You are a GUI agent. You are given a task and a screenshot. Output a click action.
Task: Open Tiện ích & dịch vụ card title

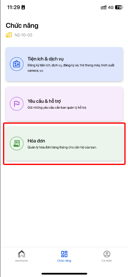tap(47, 59)
